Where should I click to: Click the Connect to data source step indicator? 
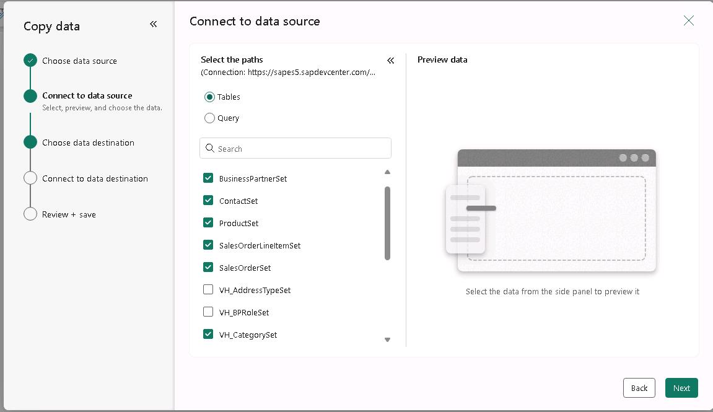(30, 96)
